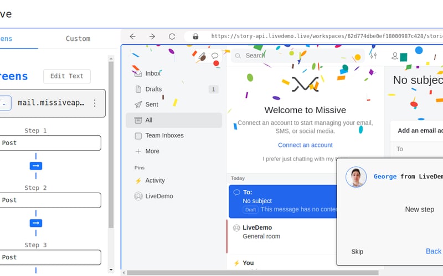Go back with the browser back arrow

coord(132,36)
